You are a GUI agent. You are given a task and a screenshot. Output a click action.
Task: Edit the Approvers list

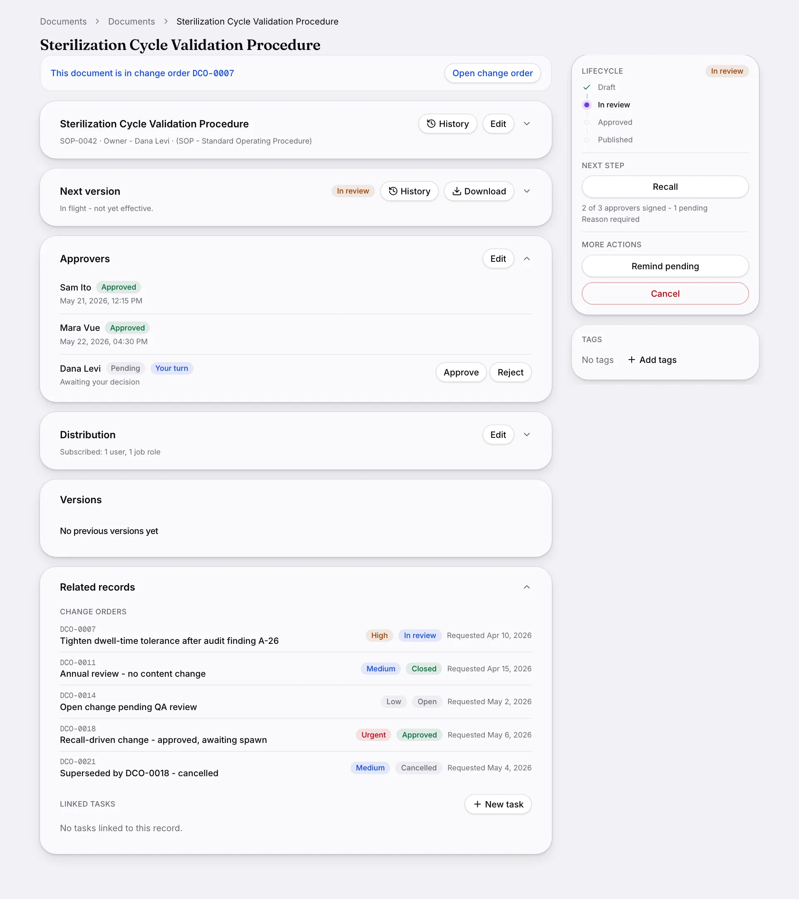click(498, 258)
